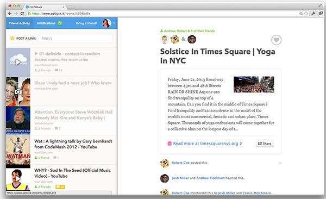326x199 pixels.
Task: Go back using the browser back arrow
Action: [10, 14]
